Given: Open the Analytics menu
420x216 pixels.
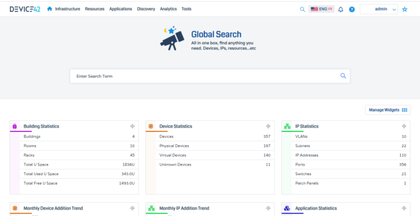Looking at the screenshot, I should [168, 9].
